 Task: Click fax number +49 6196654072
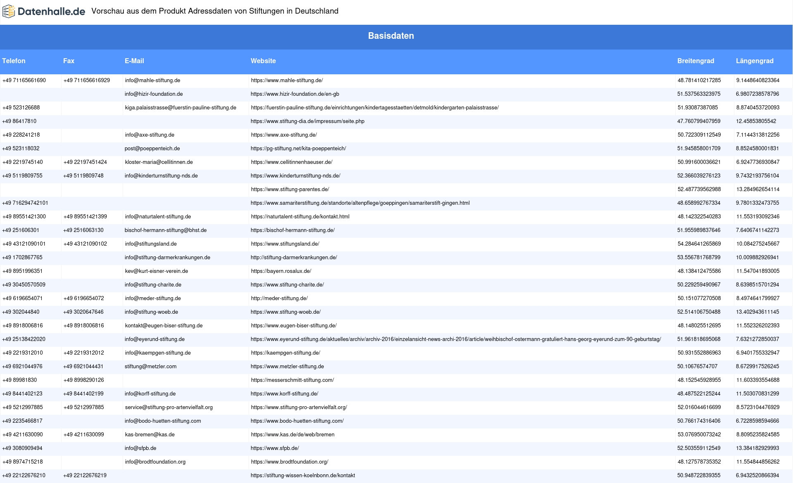click(x=84, y=298)
